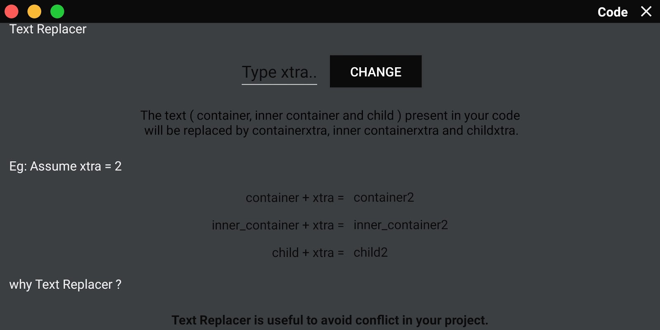Viewport: 660px width, 330px height.
Task: Close the Text Replacer panel with X icon
Action: coord(646,12)
